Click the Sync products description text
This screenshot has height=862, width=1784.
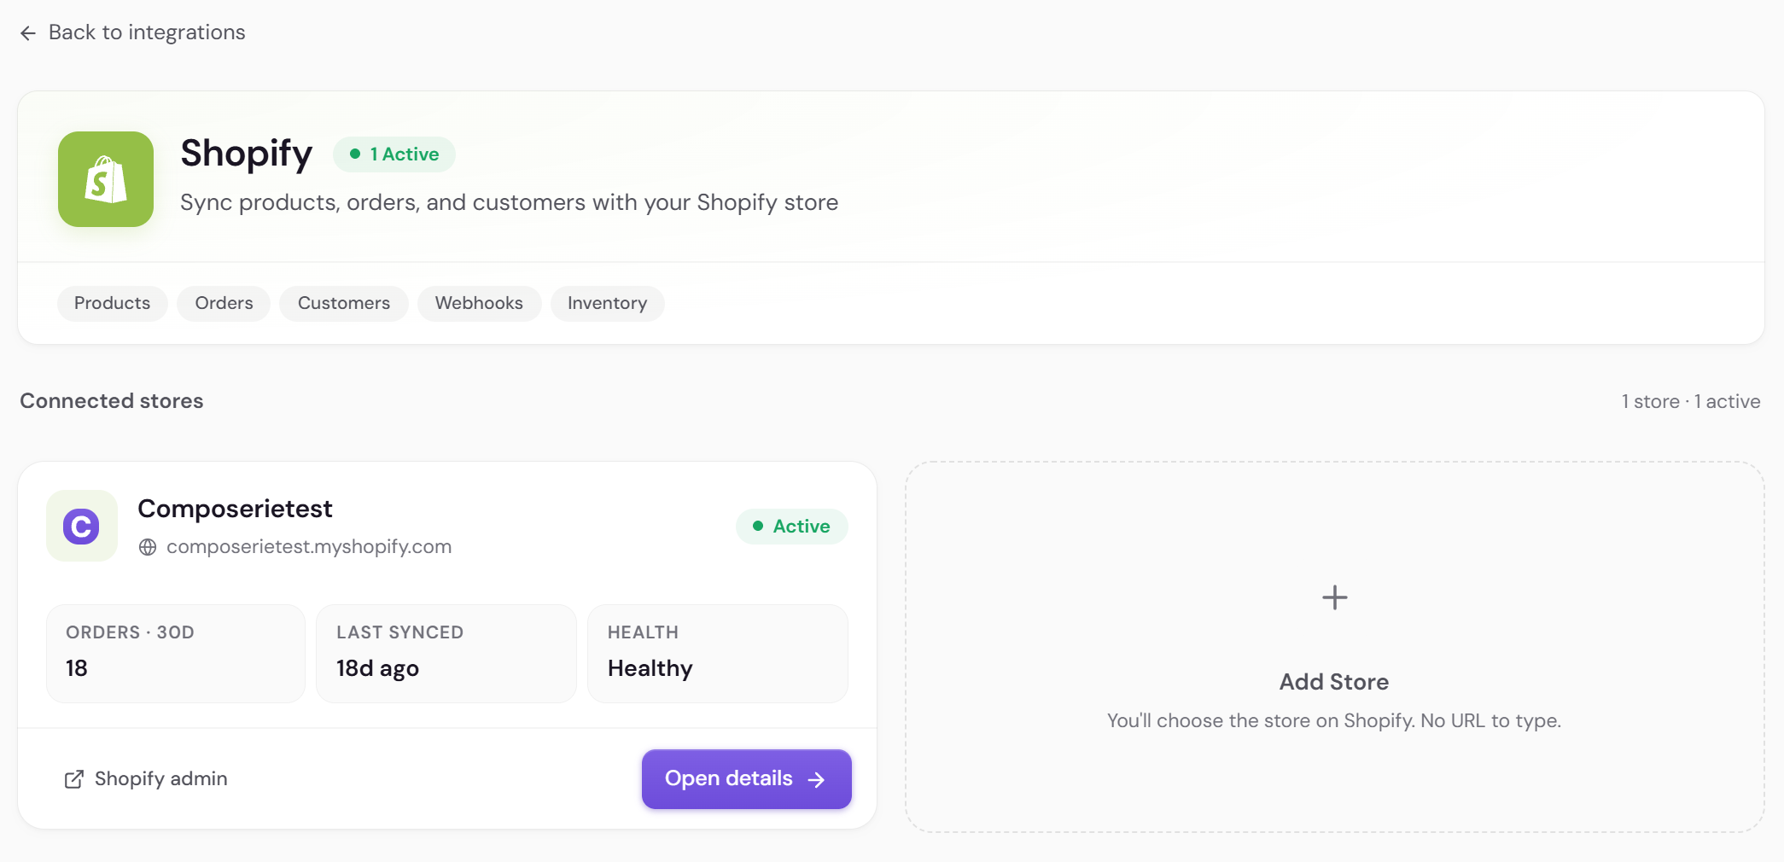(510, 202)
